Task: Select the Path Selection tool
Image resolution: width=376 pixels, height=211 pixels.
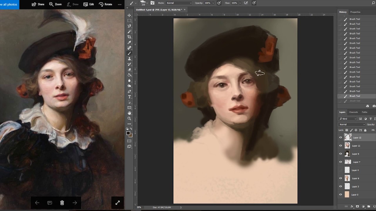Action: coord(129,102)
